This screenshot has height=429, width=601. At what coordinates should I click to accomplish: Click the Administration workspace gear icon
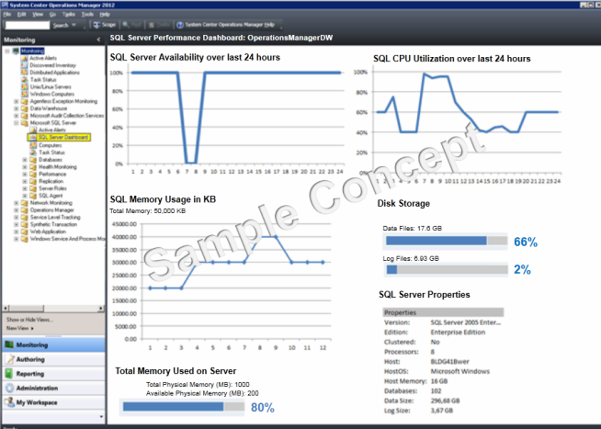pyautogui.click(x=9, y=388)
